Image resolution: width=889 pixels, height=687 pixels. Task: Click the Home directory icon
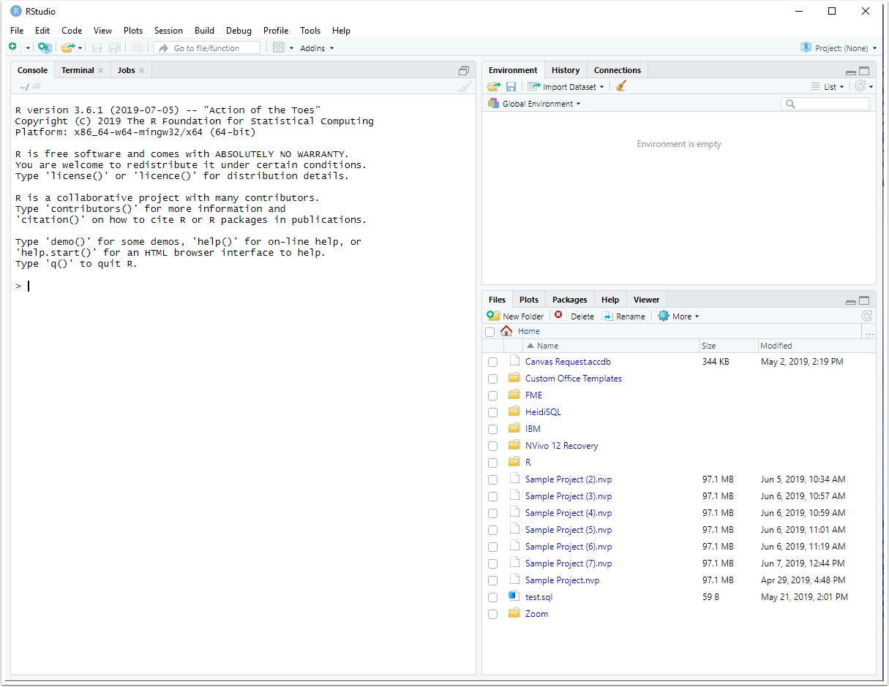point(506,331)
